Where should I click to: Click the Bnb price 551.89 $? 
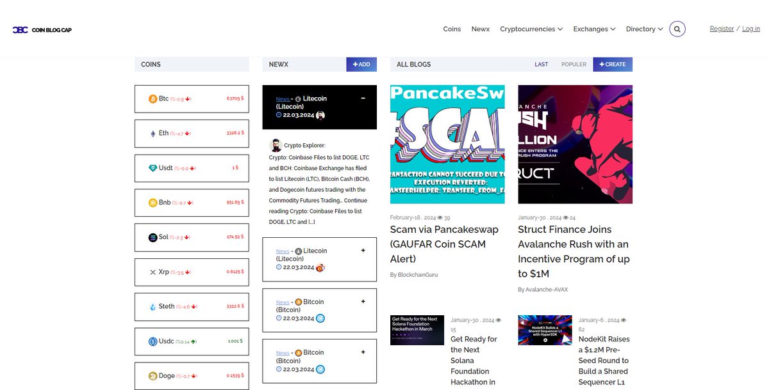point(235,203)
